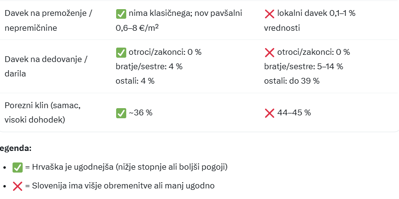399x199 pixels.
Task: Click green checkmark in inheritance tax row
Action: point(121,52)
